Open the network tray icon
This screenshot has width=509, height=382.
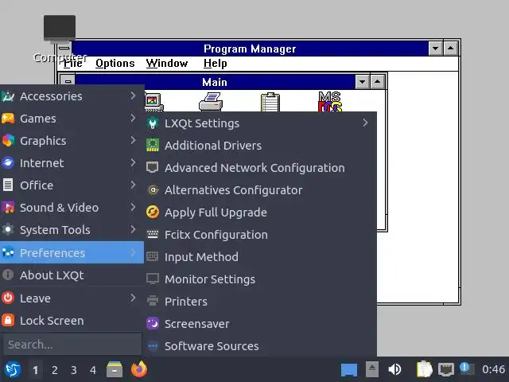pyautogui.click(x=446, y=369)
